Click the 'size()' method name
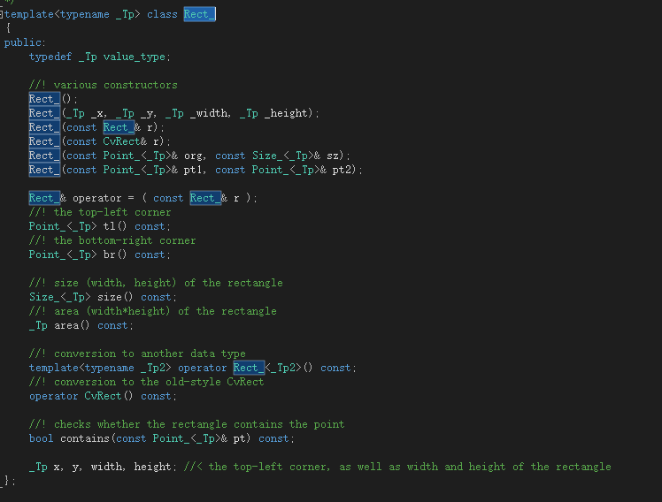 tap(115, 297)
